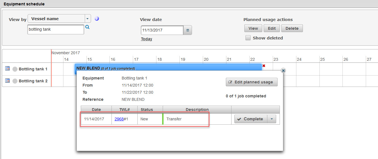Click the Delete planned usage button
Viewport: 378px width, 159px height.
tap(292, 28)
